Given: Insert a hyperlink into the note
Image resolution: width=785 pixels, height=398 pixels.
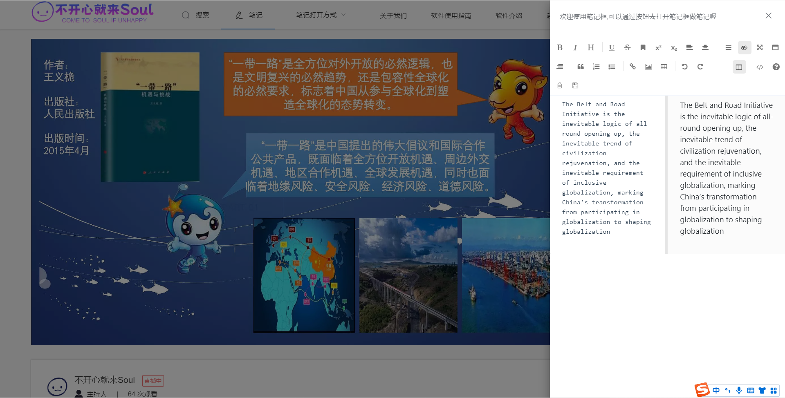Looking at the screenshot, I should 632,67.
